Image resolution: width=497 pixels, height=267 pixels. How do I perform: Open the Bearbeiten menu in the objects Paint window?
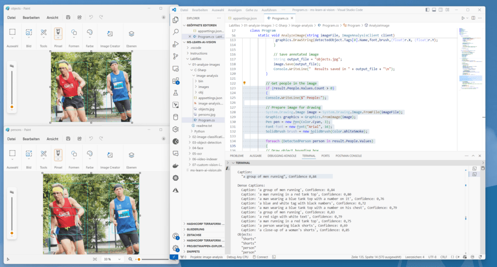[x=31, y=17]
